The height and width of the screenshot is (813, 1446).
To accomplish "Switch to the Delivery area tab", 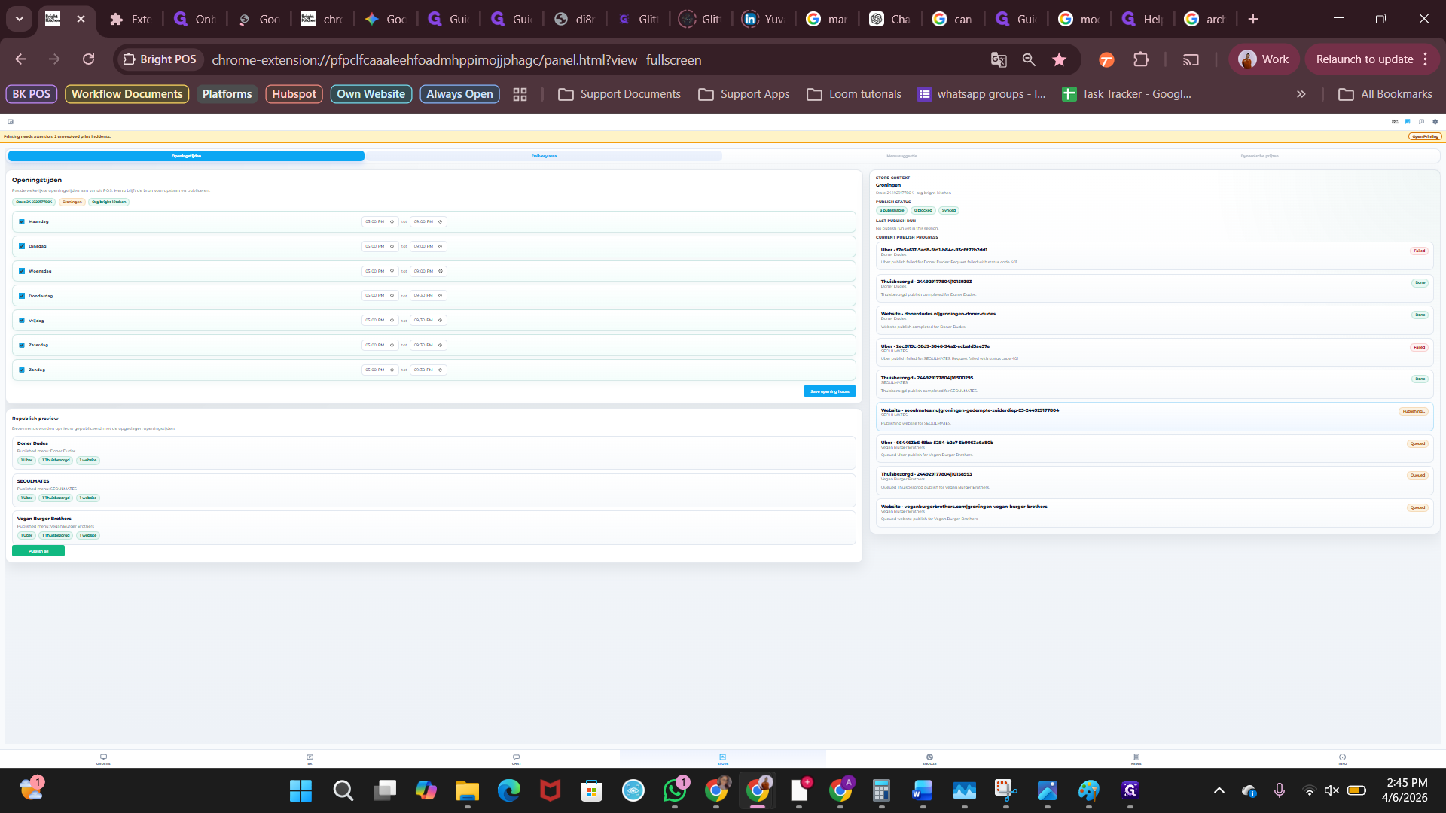I will pyautogui.click(x=544, y=156).
